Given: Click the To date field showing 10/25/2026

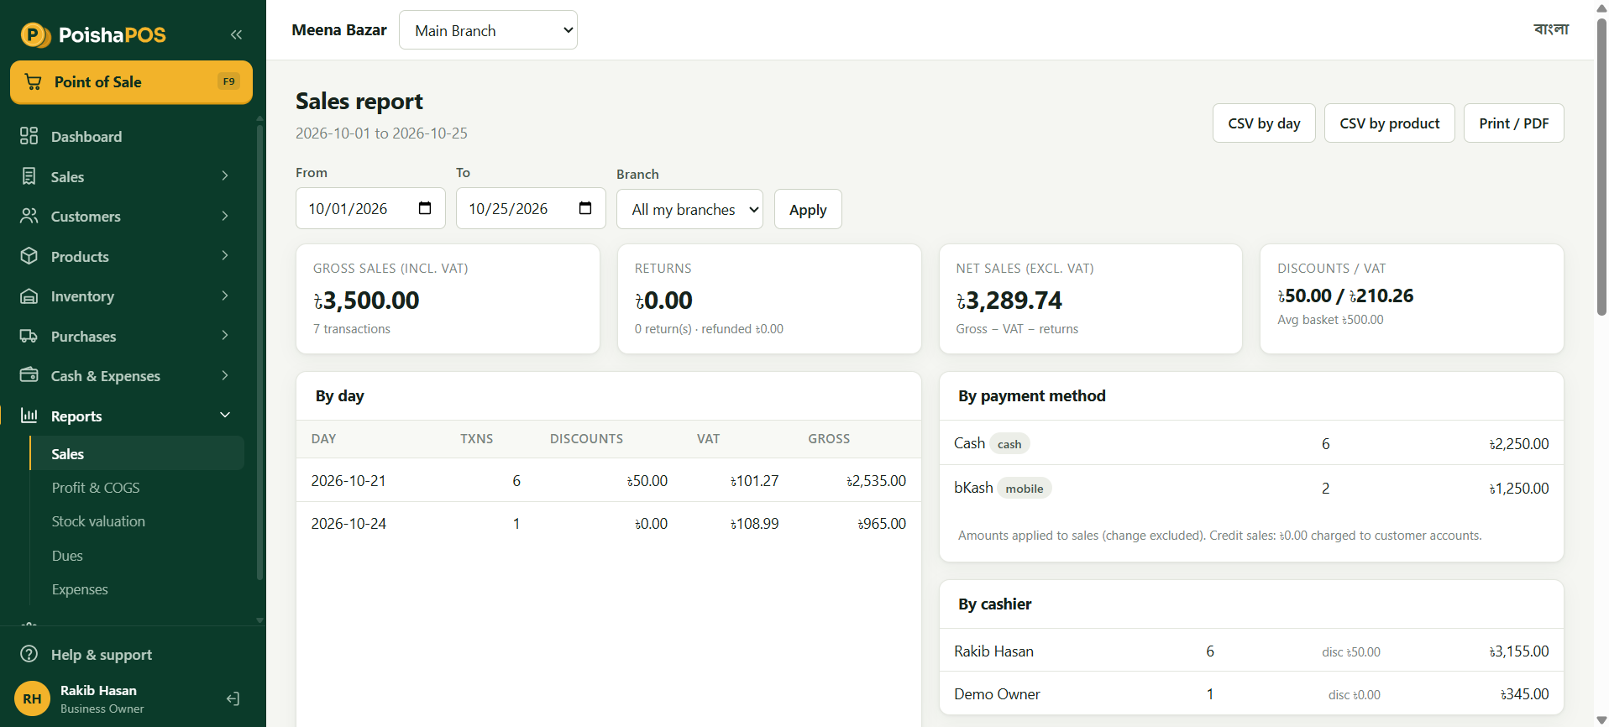Looking at the screenshot, I should click(531, 208).
